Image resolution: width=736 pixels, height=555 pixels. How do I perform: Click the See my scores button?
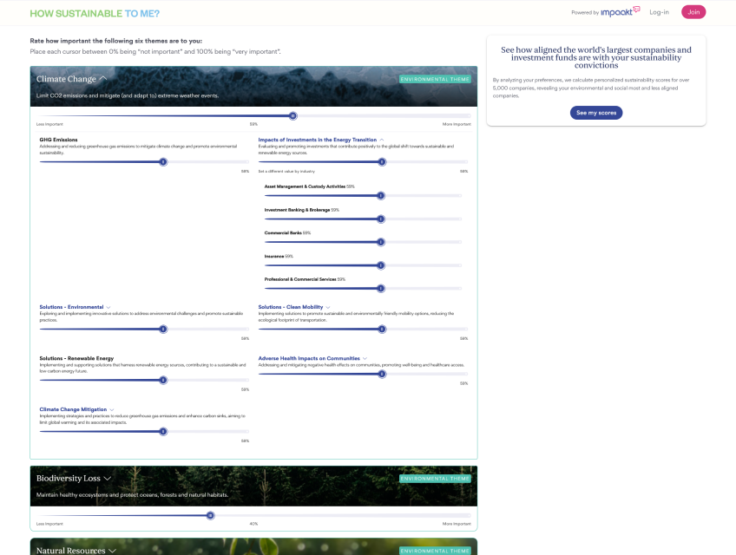click(596, 113)
